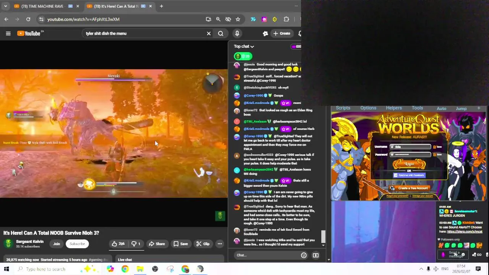Run search with the magnifier button

pyautogui.click(x=221, y=34)
